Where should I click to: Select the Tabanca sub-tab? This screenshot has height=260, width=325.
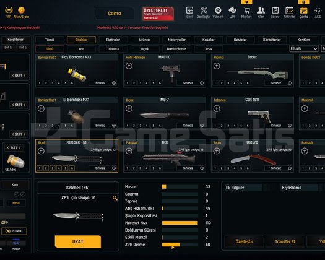click(x=113, y=49)
